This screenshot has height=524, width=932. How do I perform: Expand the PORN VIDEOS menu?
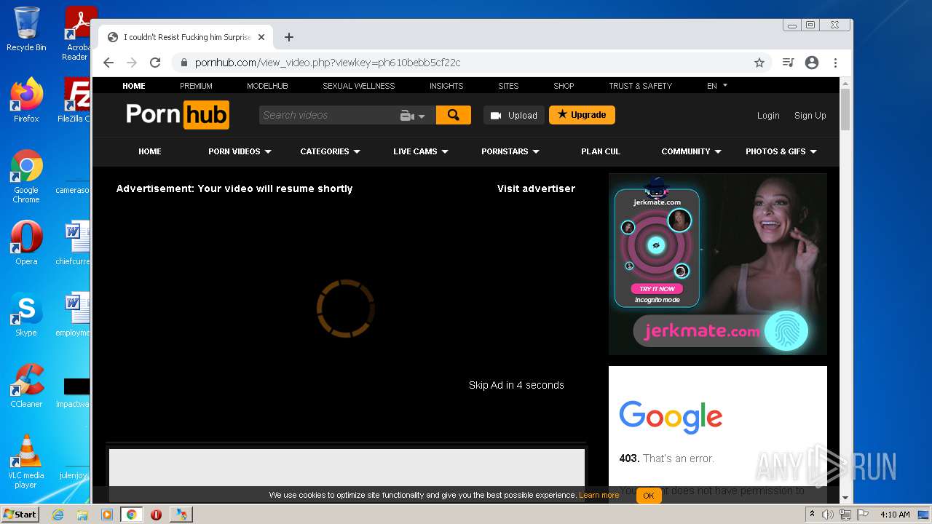[240, 151]
